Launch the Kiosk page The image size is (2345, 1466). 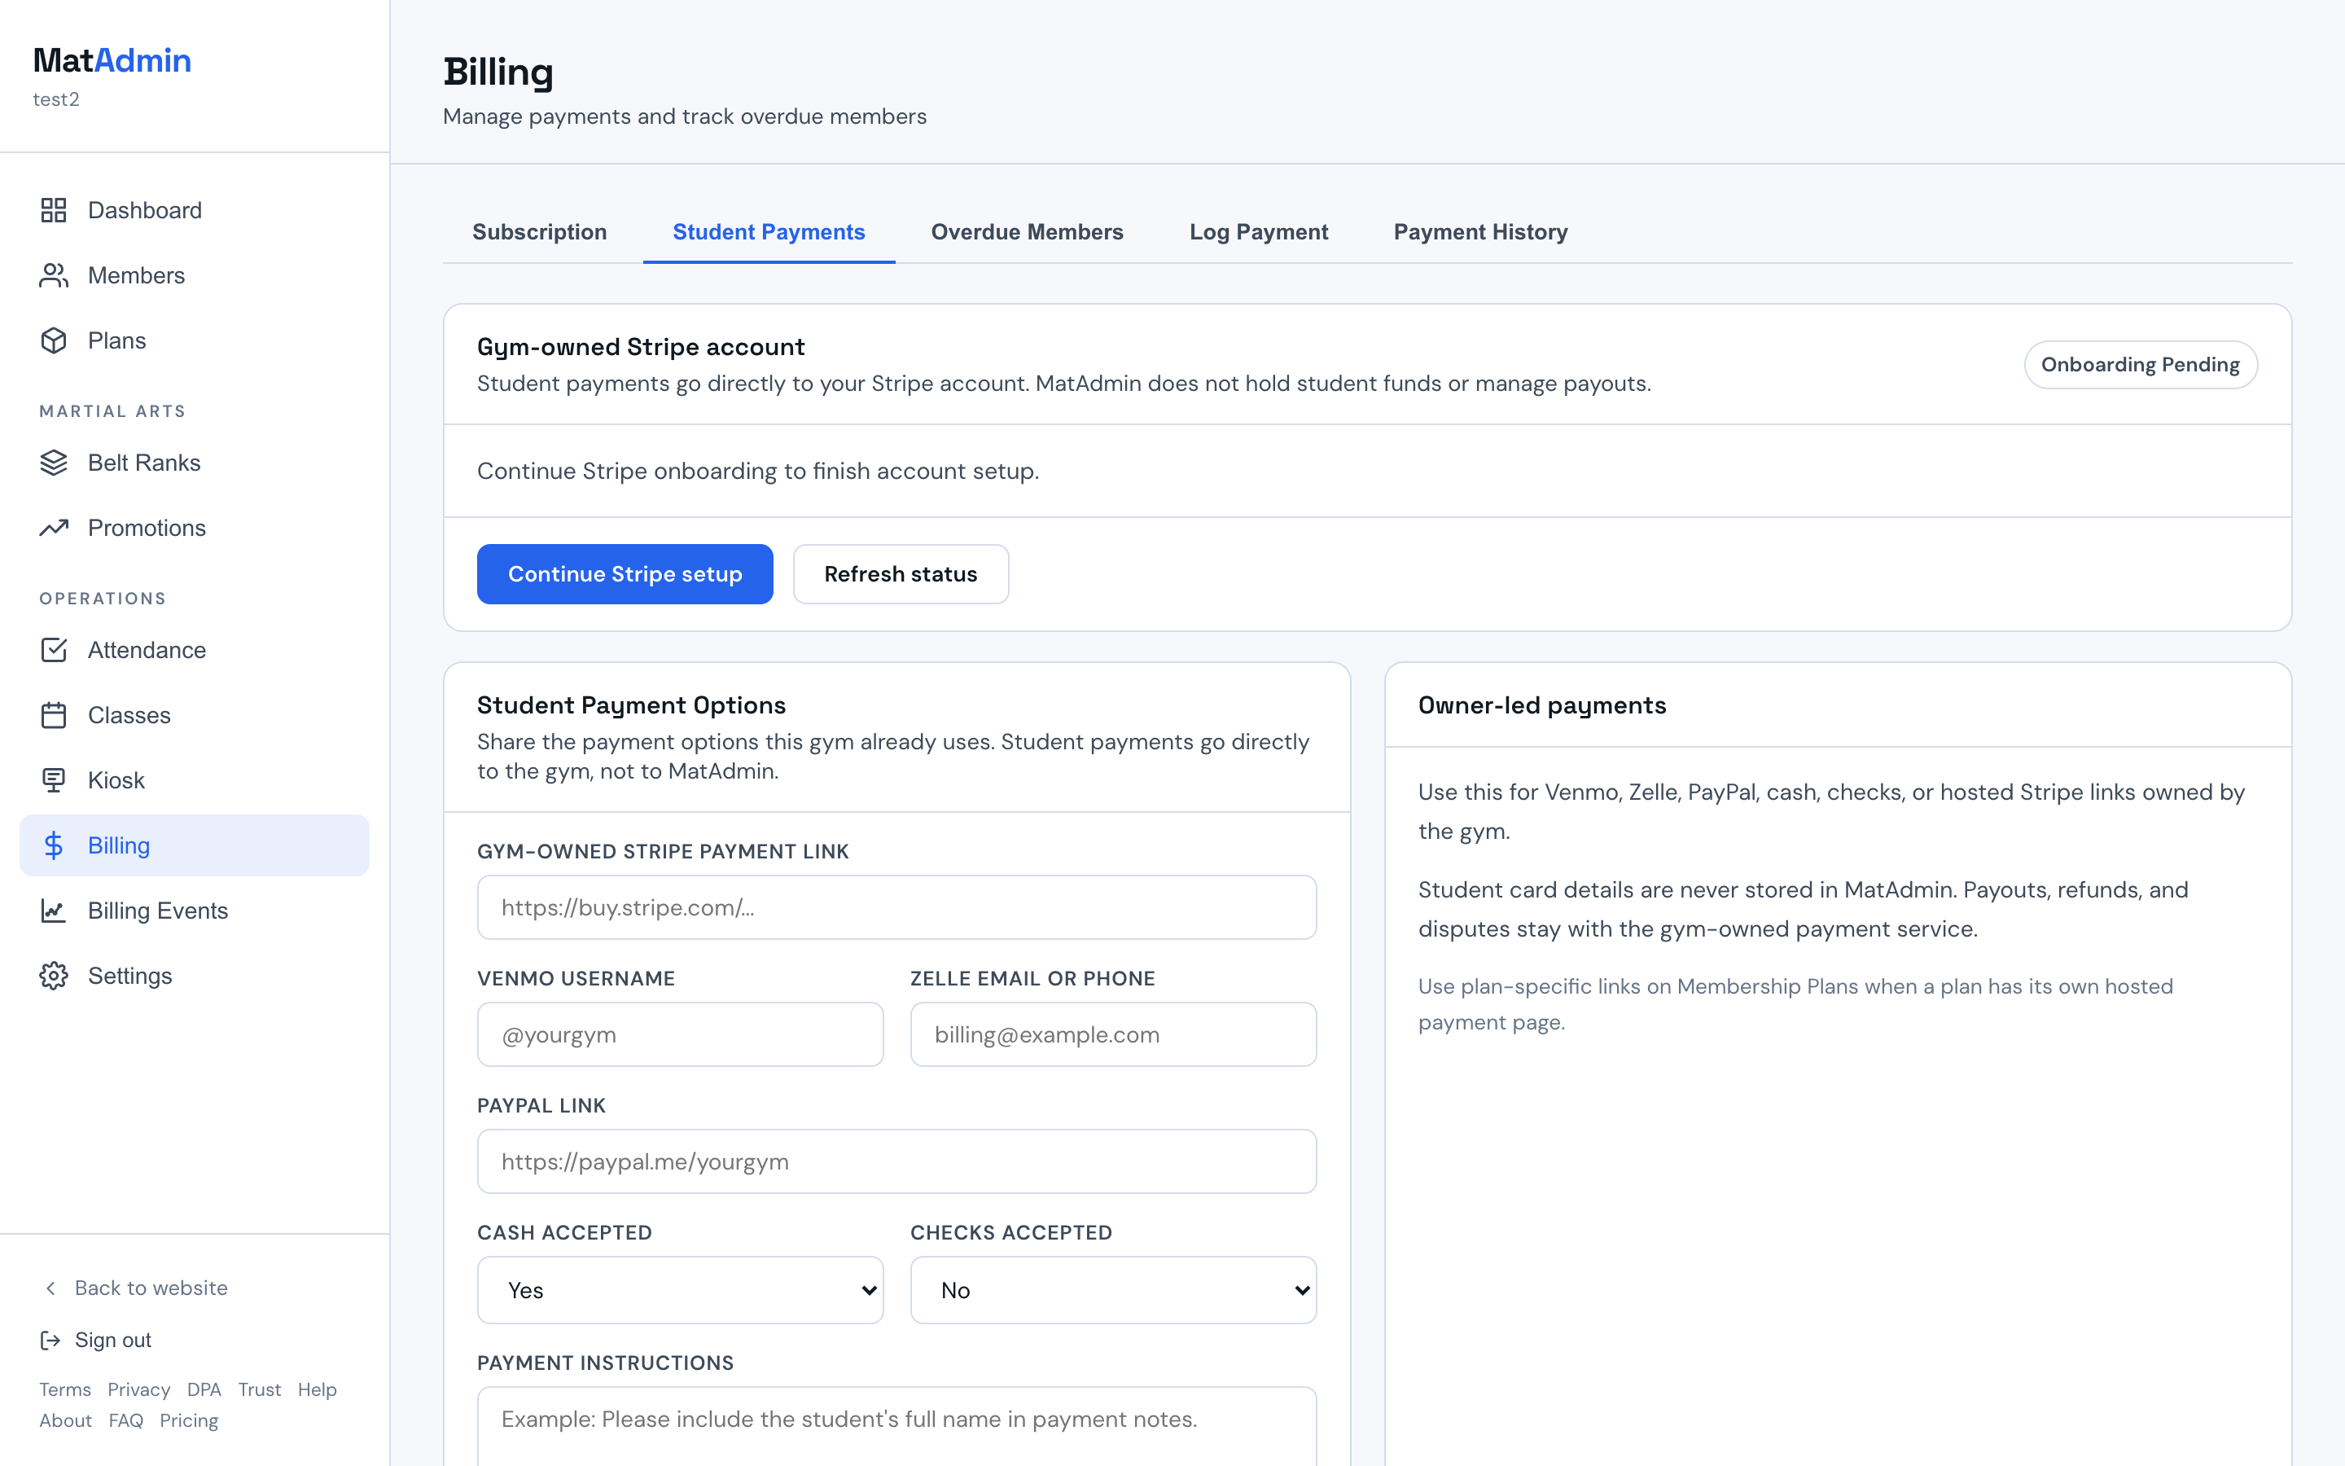pyautogui.click(x=194, y=779)
